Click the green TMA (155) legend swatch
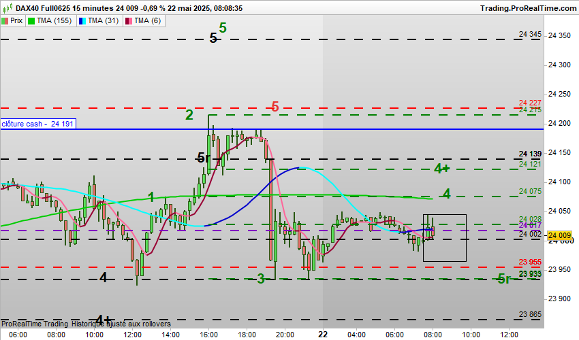The height and width of the screenshot is (340, 579). click(x=31, y=21)
